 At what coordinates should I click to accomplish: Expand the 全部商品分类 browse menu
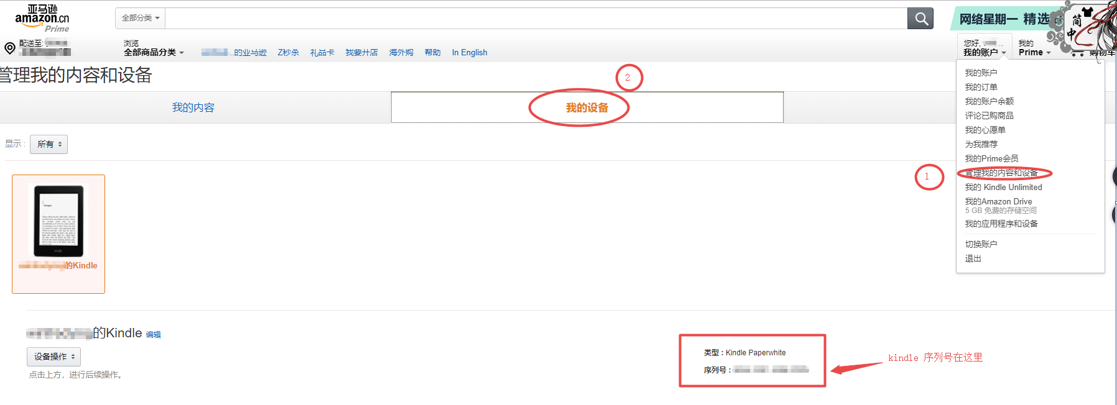click(154, 52)
